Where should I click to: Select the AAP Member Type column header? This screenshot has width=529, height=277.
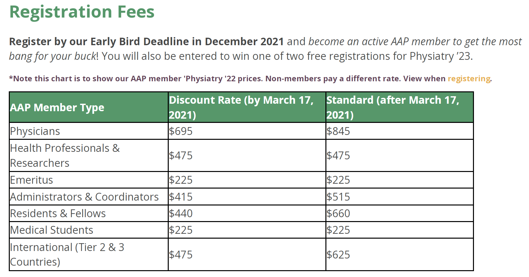pyautogui.click(x=89, y=107)
